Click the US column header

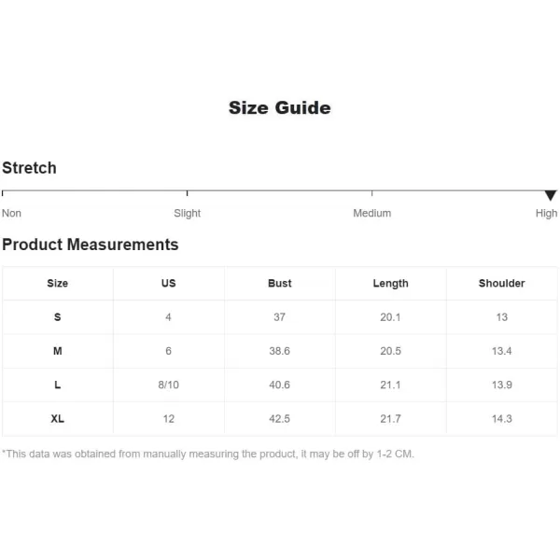(169, 283)
